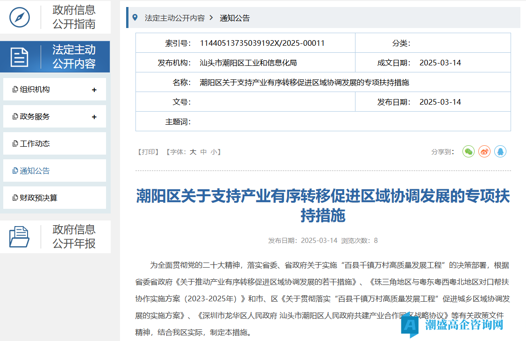Click the 潮盛高企咨询网 watermark logo
This screenshot has height=341, width=526.
coord(453,325)
